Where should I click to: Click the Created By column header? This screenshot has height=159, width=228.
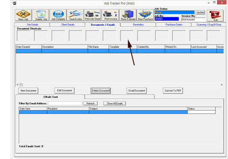pyautogui.click(x=151, y=47)
